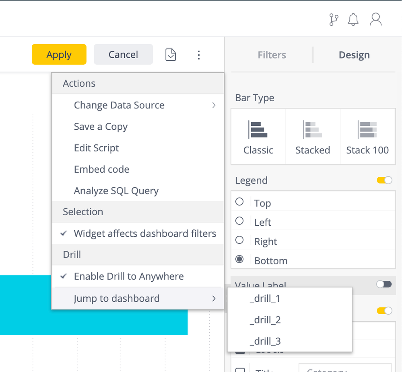The height and width of the screenshot is (372, 402).
Task: Select the Stacked bar type
Action: (313, 137)
